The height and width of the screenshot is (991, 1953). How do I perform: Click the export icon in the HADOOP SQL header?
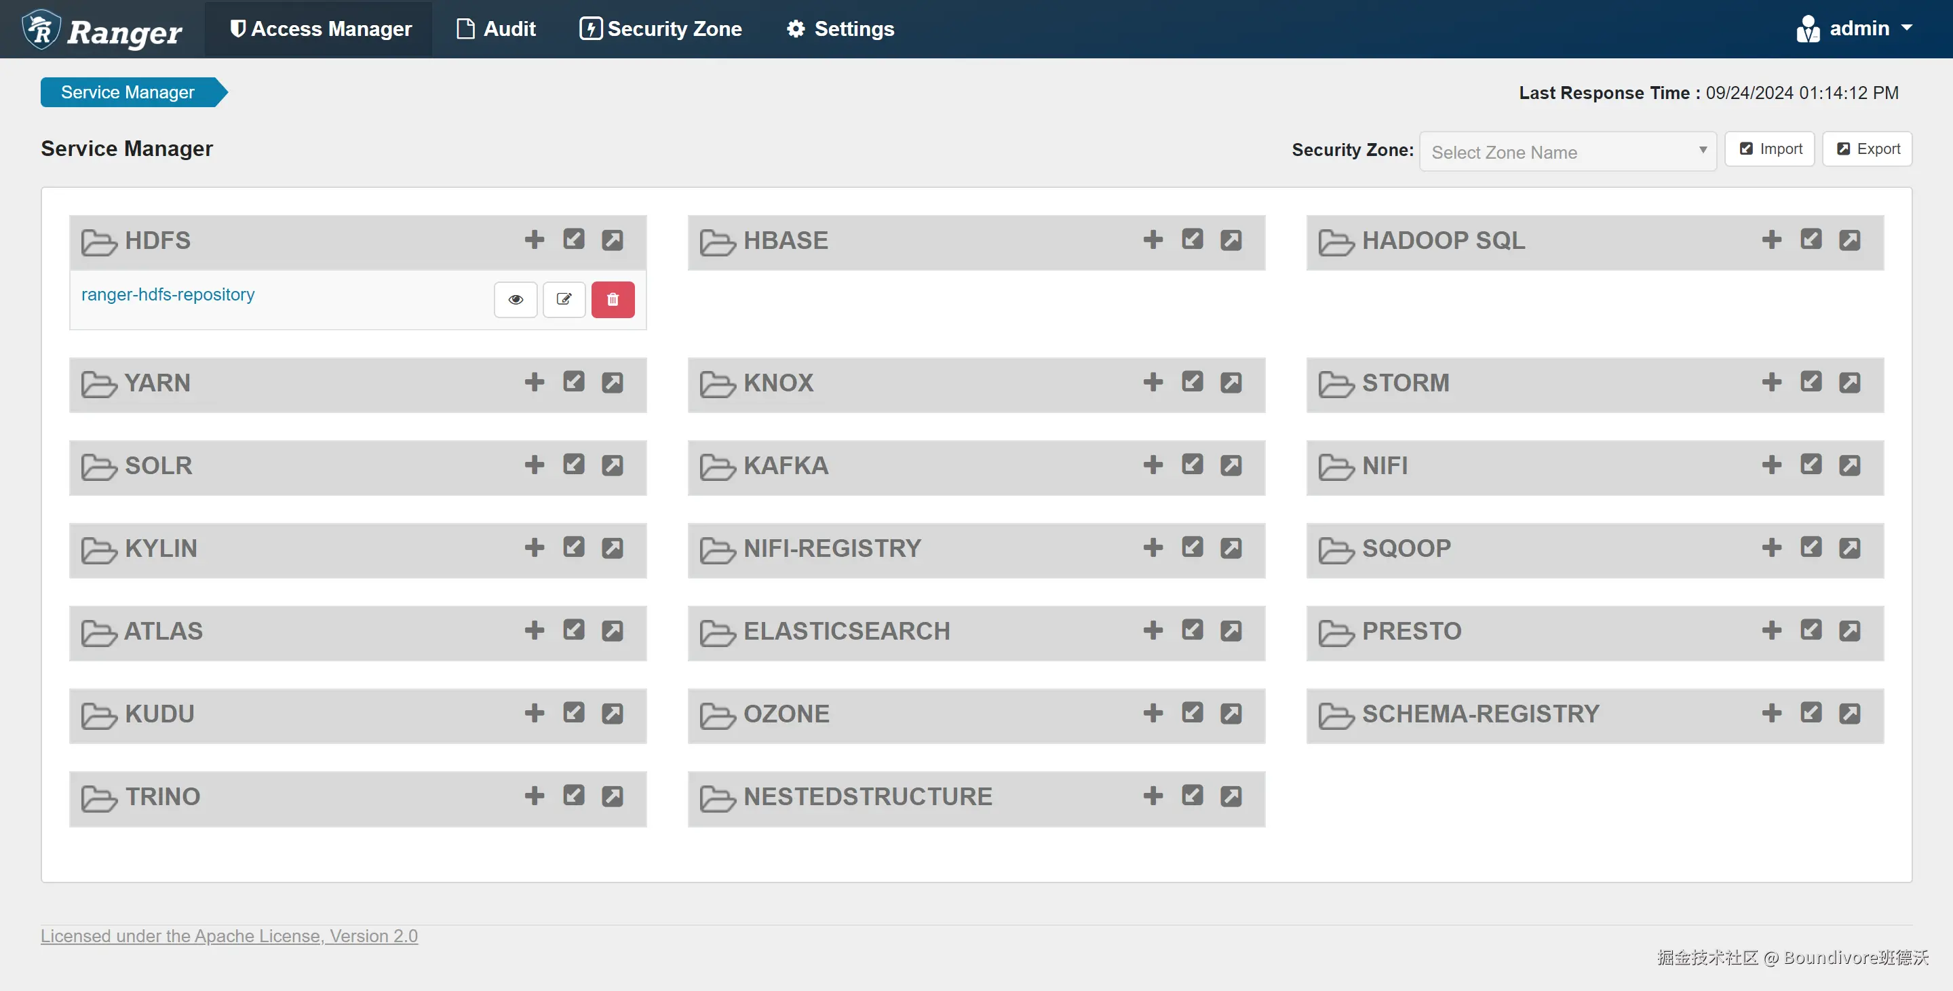point(1849,240)
